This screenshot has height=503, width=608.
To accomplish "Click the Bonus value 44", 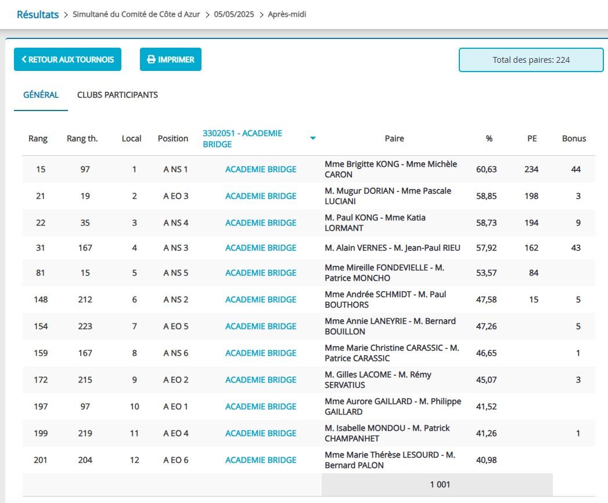I will coord(576,169).
